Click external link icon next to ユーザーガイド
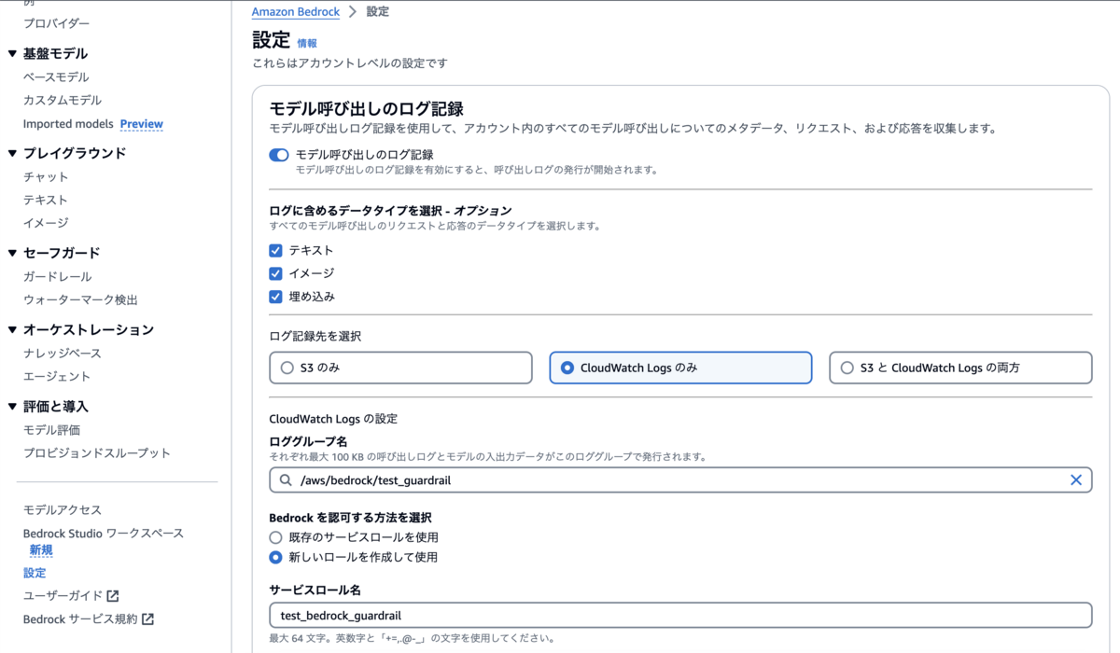1120x653 pixels. coord(113,595)
